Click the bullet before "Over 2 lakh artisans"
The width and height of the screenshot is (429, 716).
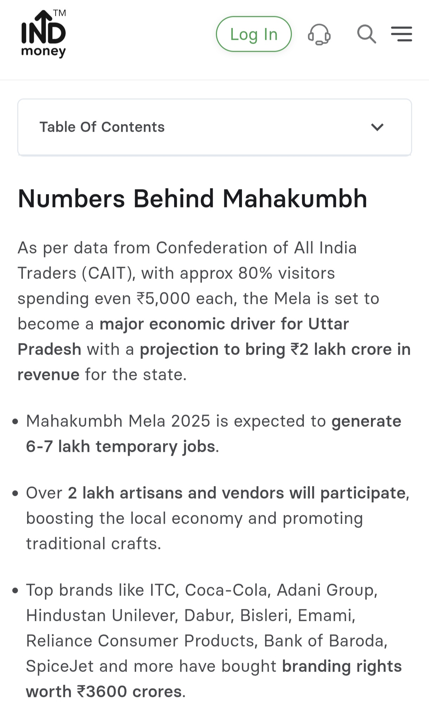pyautogui.click(x=15, y=493)
